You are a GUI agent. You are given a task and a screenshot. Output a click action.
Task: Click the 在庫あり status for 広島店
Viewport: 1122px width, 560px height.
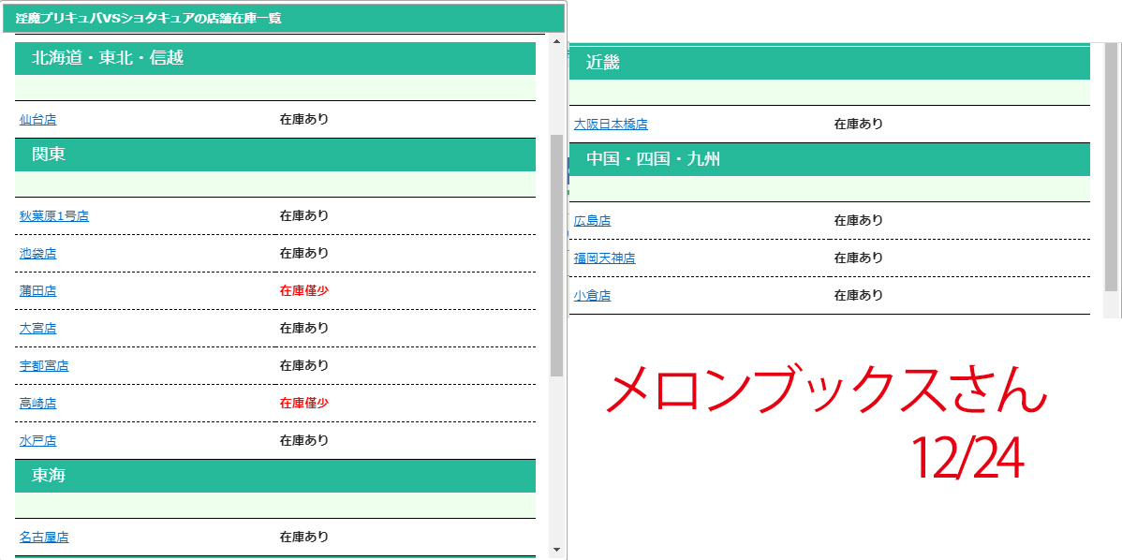[x=859, y=220]
